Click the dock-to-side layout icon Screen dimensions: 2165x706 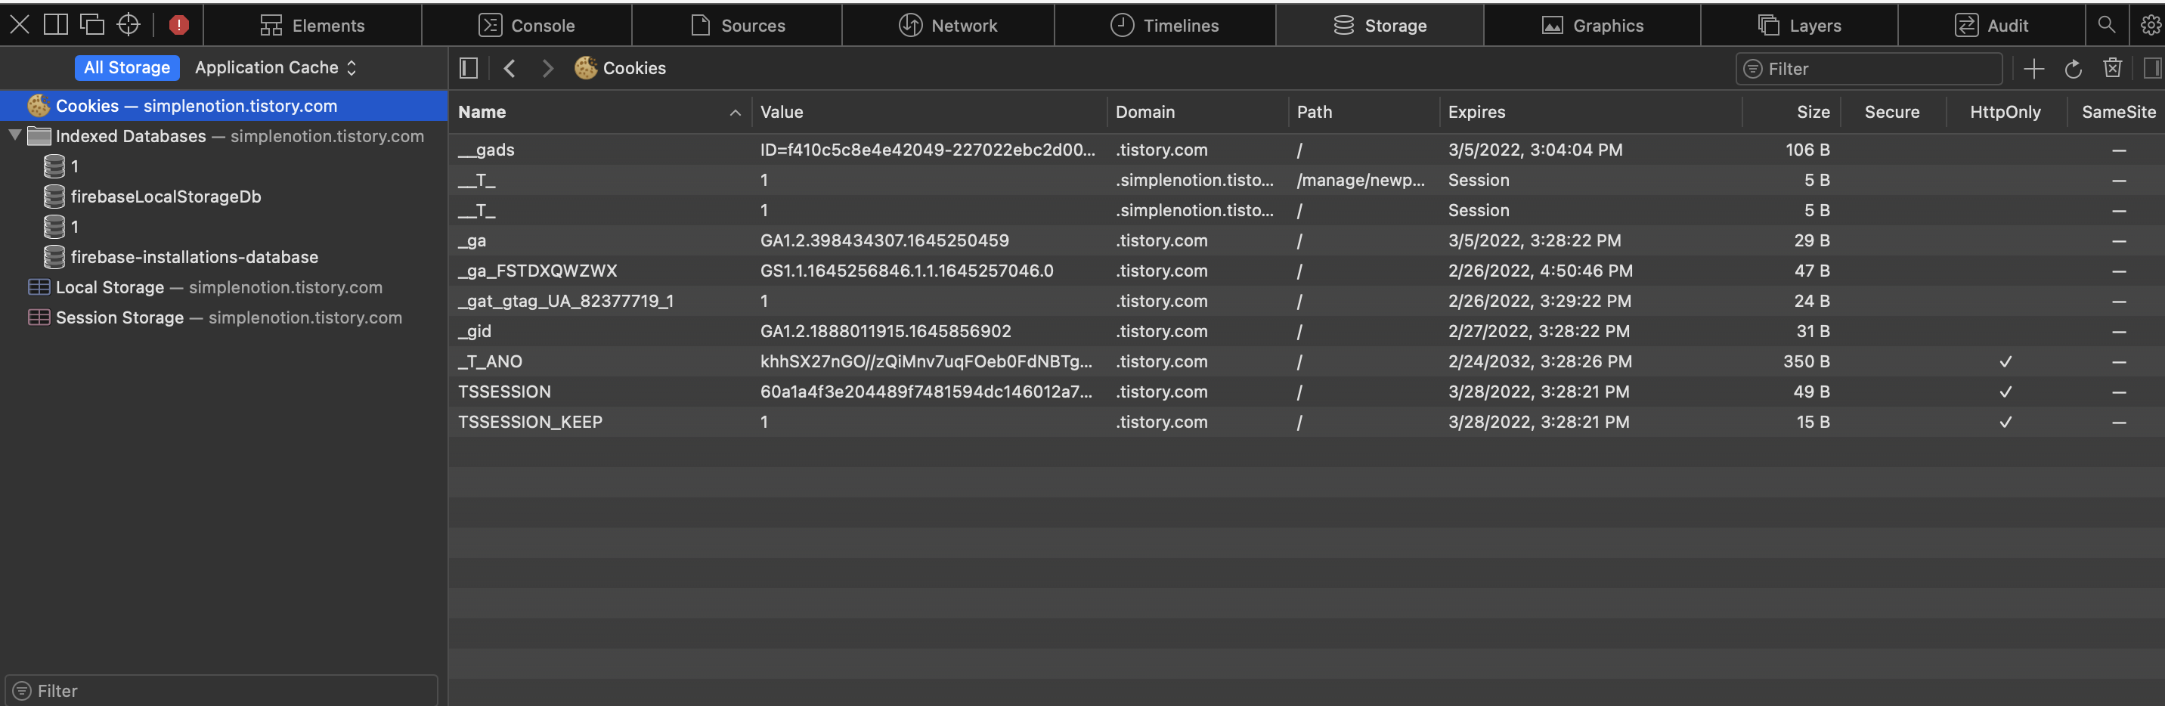tap(55, 25)
